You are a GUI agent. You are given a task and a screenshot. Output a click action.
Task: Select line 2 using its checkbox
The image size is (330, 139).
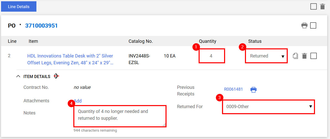[x=314, y=56]
